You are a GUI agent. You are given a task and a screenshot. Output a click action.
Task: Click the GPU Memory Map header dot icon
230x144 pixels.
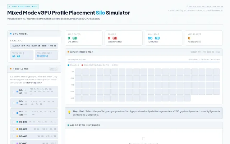tap(68, 52)
